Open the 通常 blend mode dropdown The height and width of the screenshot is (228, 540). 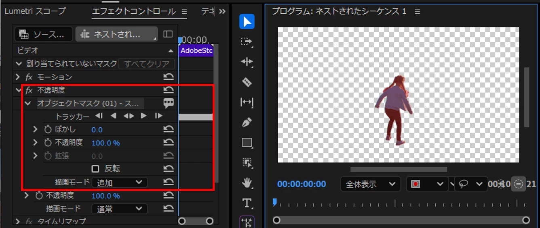click(120, 209)
